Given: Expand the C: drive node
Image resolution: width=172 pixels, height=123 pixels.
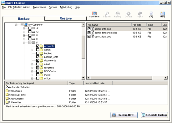Looking at the screenshot, I should coord(24,32).
